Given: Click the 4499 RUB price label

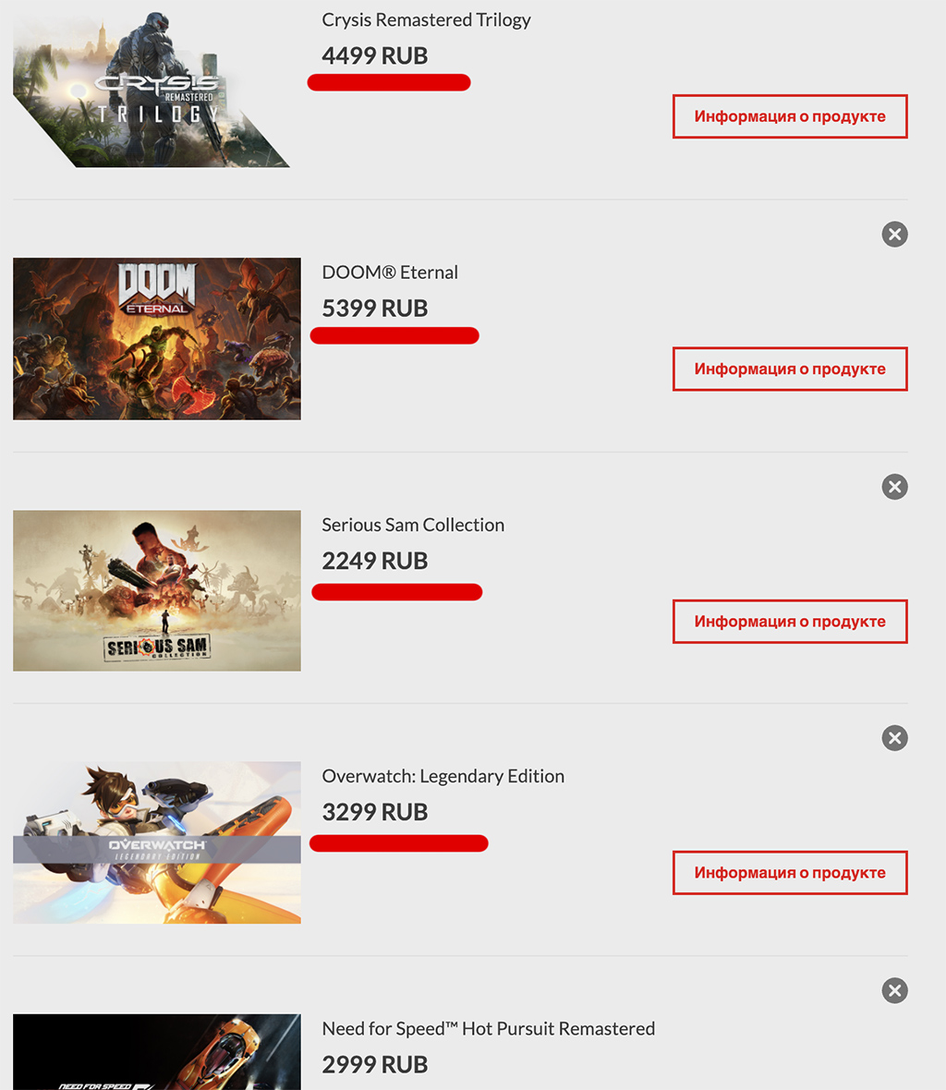Looking at the screenshot, I should [x=374, y=56].
